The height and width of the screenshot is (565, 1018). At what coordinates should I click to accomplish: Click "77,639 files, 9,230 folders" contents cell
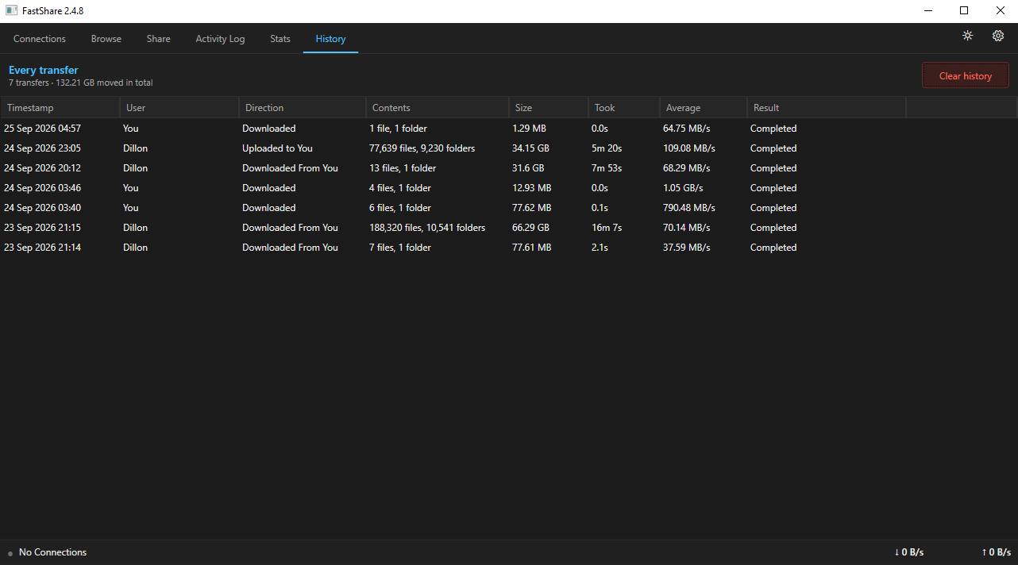coord(422,148)
